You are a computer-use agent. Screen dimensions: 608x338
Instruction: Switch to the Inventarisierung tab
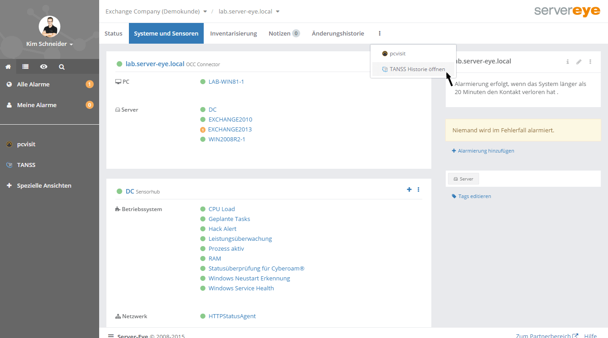click(233, 33)
